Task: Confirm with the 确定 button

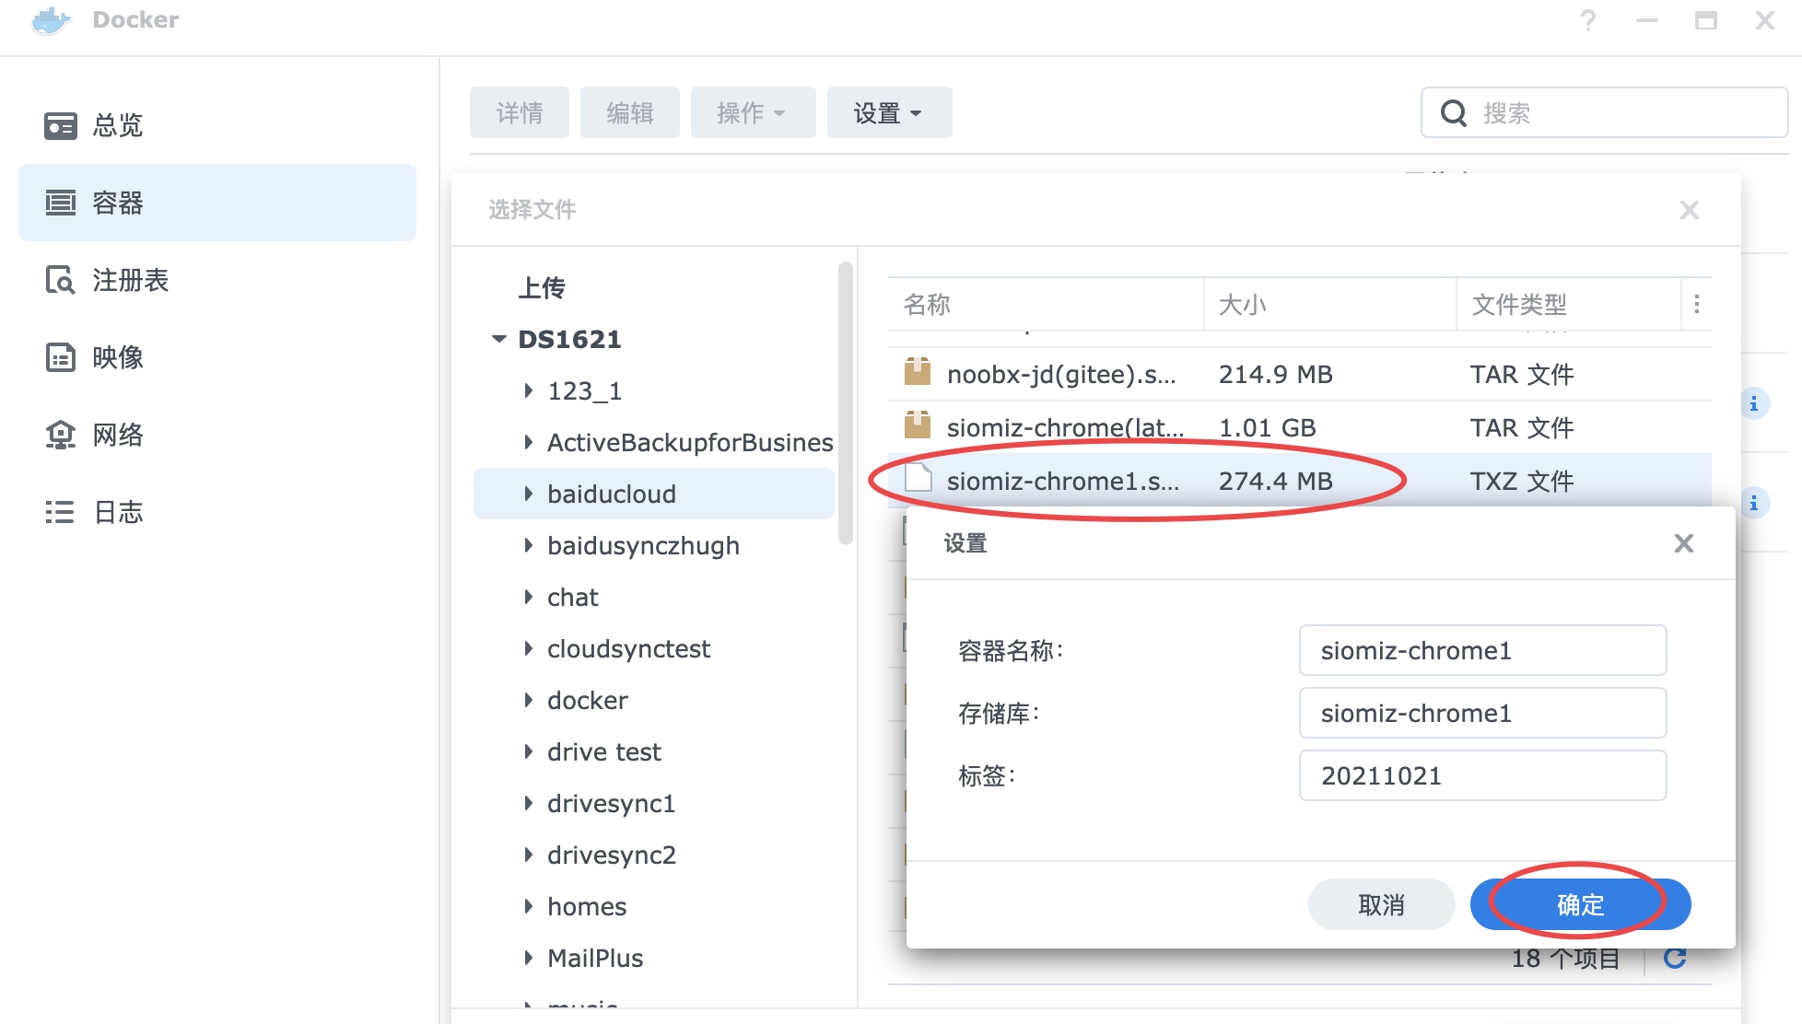Action: pyautogui.click(x=1580, y=904)
